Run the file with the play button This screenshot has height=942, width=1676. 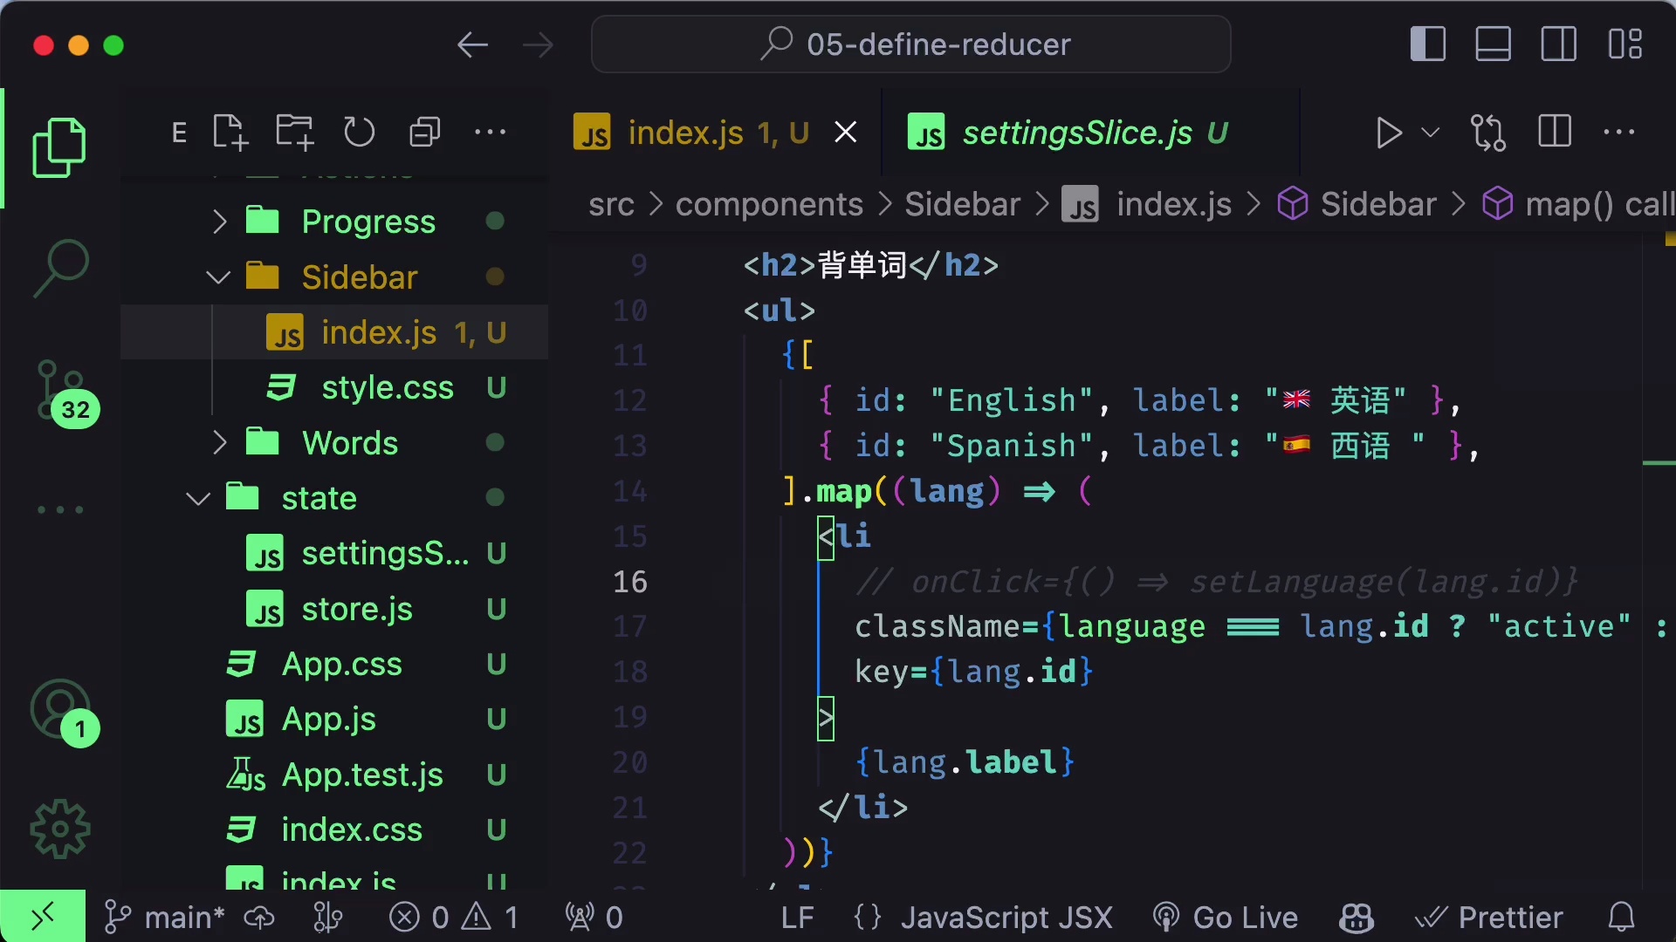[x=1389, y=133]
